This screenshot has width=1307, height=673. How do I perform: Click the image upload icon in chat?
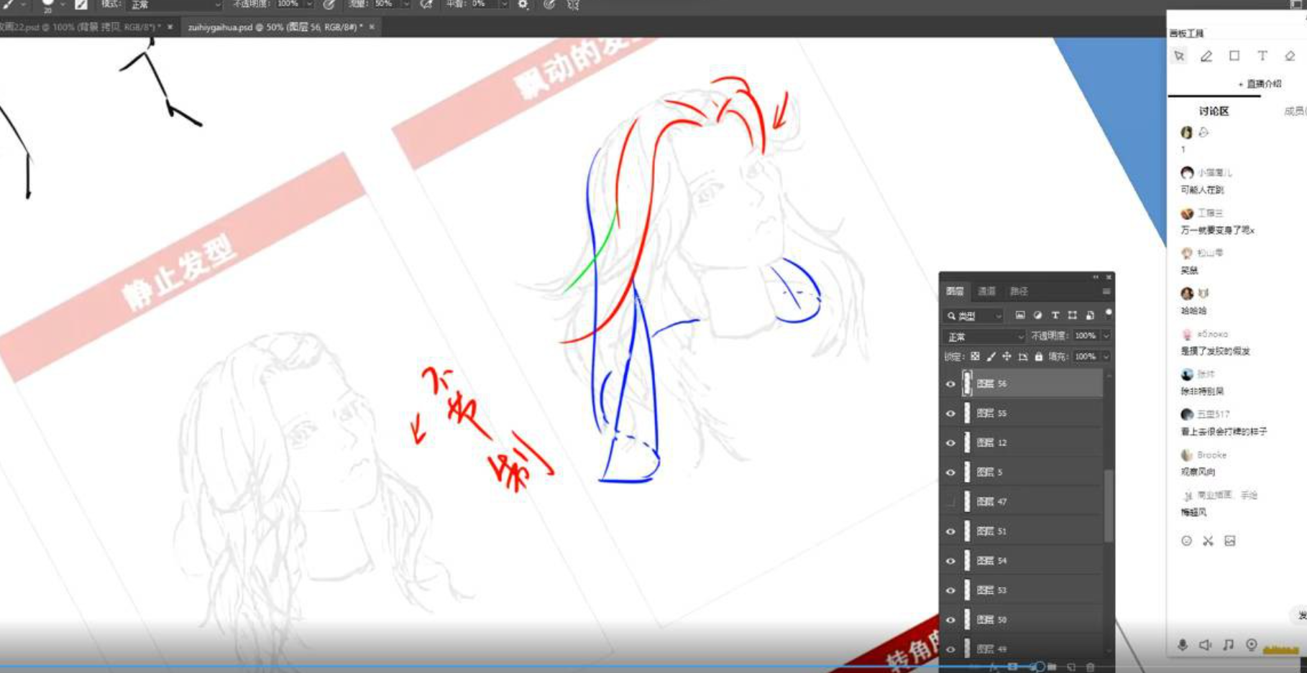1230,541
